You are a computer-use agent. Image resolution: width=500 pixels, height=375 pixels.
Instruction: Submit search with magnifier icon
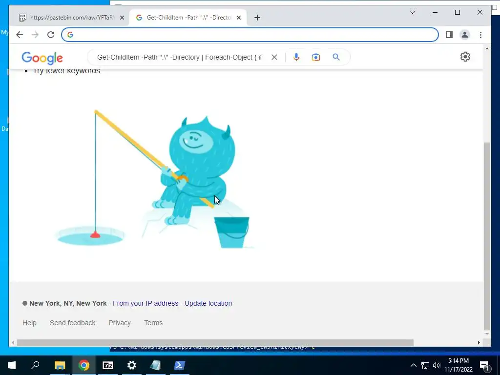click(x=336, y=57)
